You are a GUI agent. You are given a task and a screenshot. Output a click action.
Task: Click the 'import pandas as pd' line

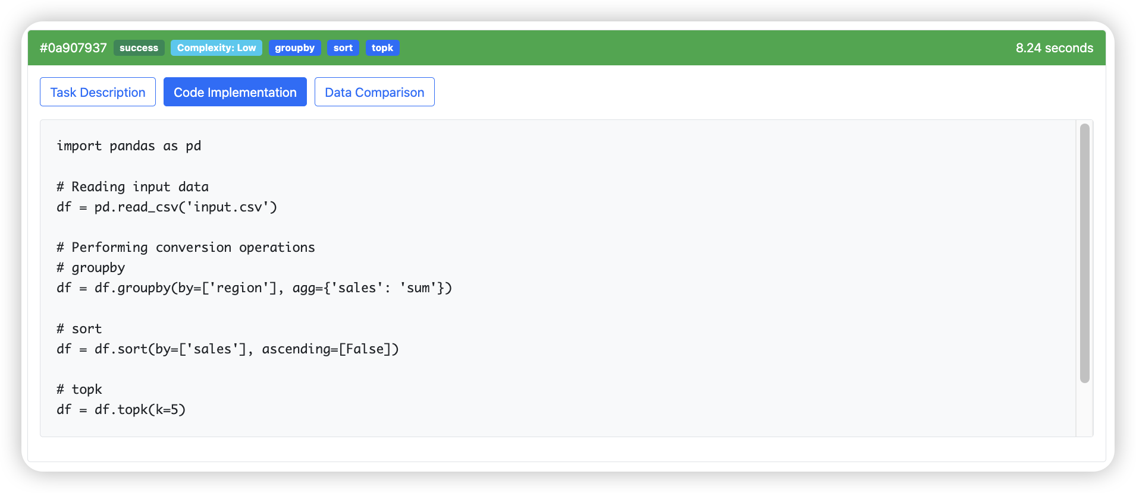click(x=129, y=146)
